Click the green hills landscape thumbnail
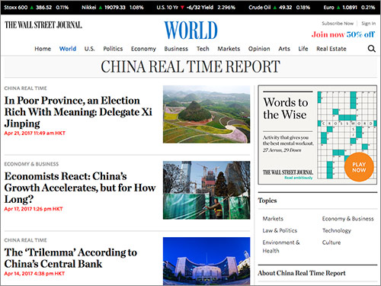This screenshot has width=381, height=286. pyautogui.click(x=207, y=114)
